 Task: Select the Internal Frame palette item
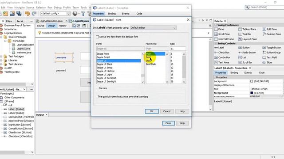point(224,39)
